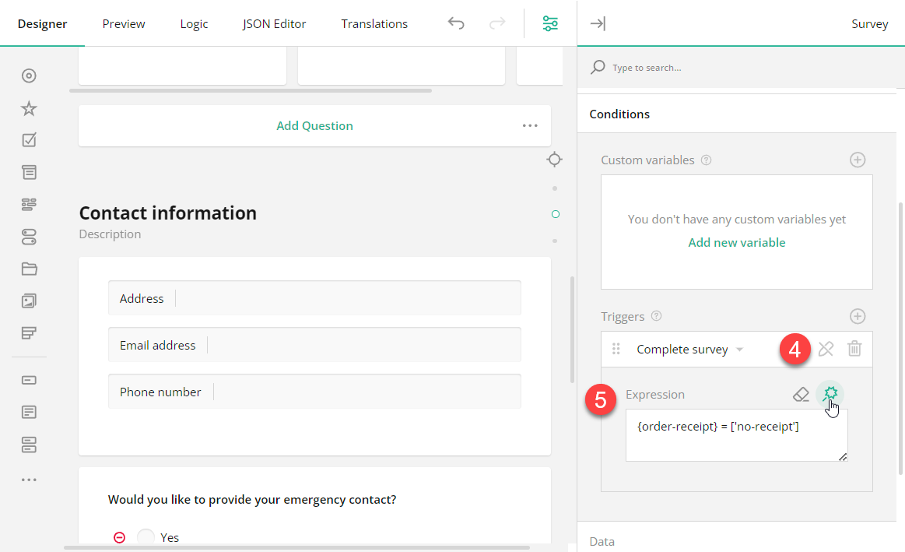The width and height of the screenshot is (905, 552).
Task: Open the question menu via ellipsis
Action: [530, 125]
